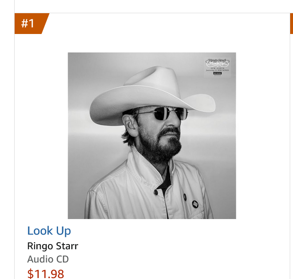Click the small oval button on the jacket chest
This screenshot has height=279, width=293.
pos(184,196)
